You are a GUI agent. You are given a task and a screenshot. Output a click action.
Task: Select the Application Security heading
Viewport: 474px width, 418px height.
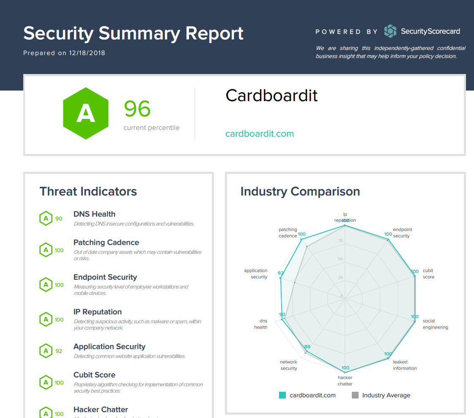(x=110, y=346)
